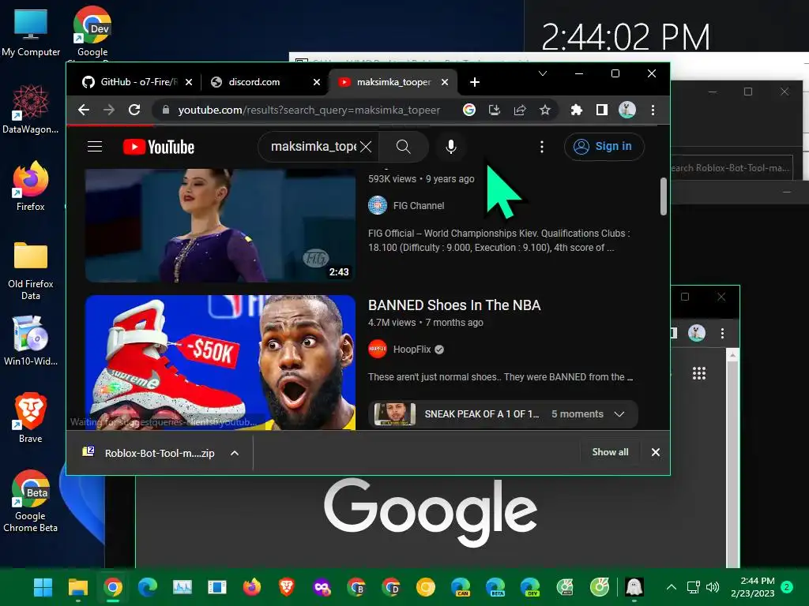Screen dimensions: 809x606
Task: Go back using the browser back arrow
Action: (x=84, y=110)
